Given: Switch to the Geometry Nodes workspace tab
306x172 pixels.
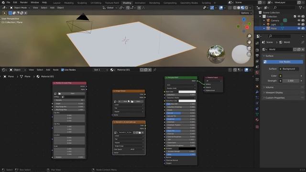Looking at the screenshot, I should click(189, 3).
